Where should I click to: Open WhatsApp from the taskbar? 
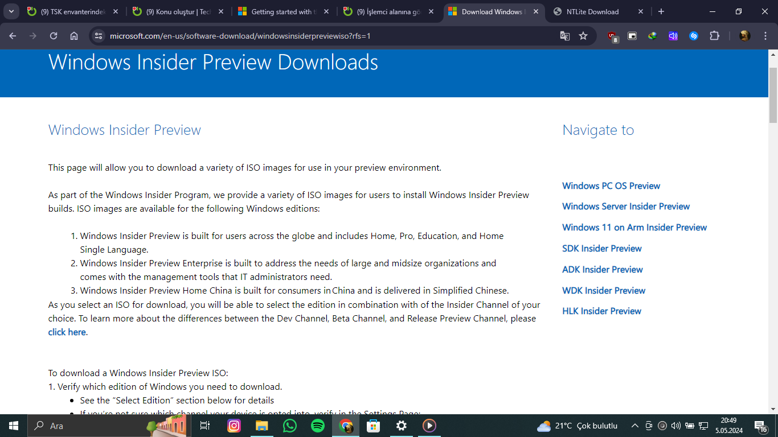click(290, 426)
